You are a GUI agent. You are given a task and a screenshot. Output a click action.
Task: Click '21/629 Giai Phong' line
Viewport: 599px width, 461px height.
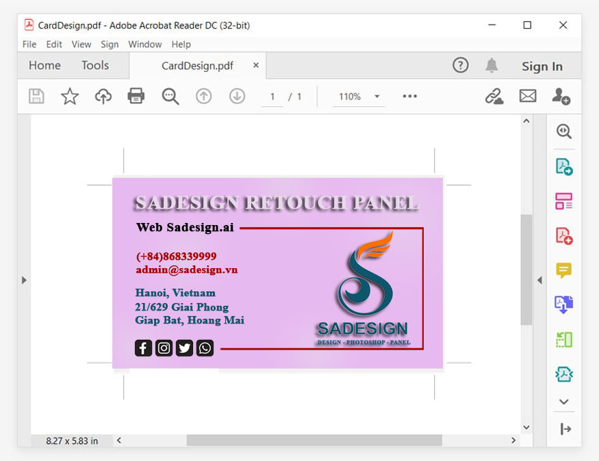point(182,307)
